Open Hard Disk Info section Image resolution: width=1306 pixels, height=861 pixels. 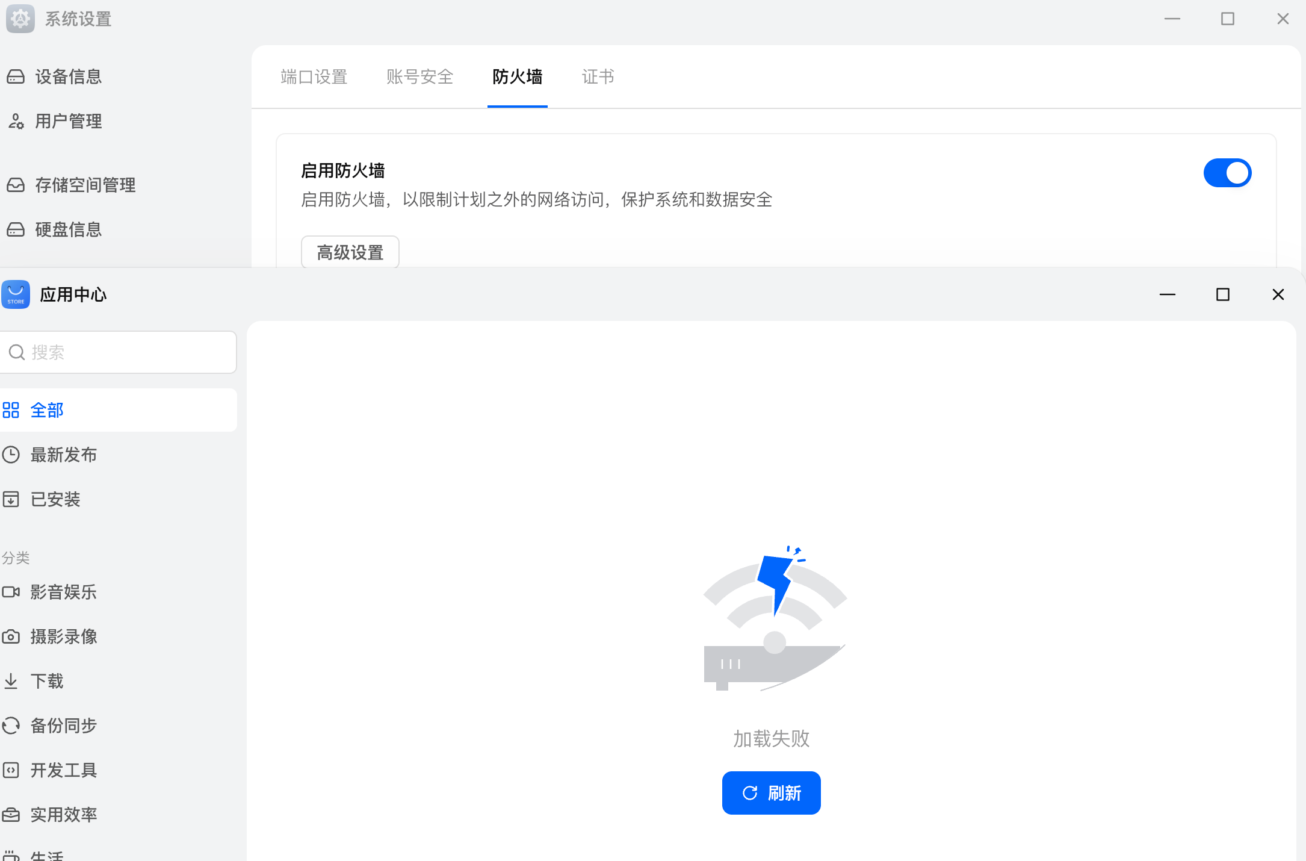pyautogui.click(x=67, y=229)
